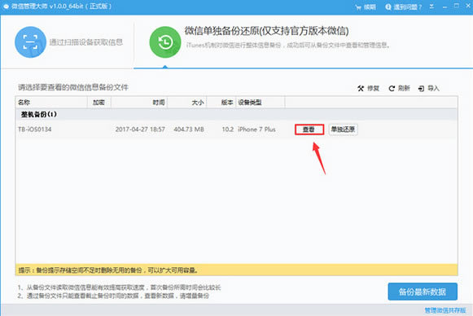Collapse the 整机备份(1) group row
Viewport: 473px width, 316px height.
[236, 114]
